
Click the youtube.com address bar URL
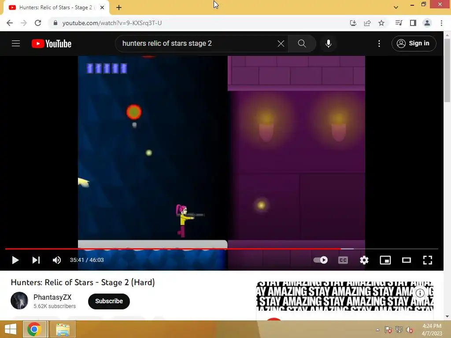(x=112, y=23)
